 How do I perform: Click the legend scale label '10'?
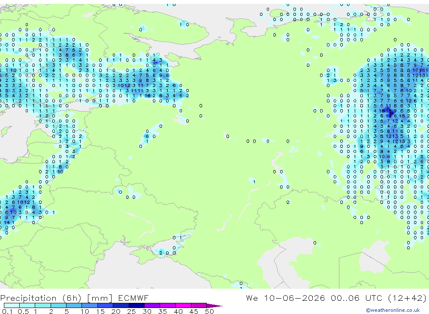click(85, 311)
